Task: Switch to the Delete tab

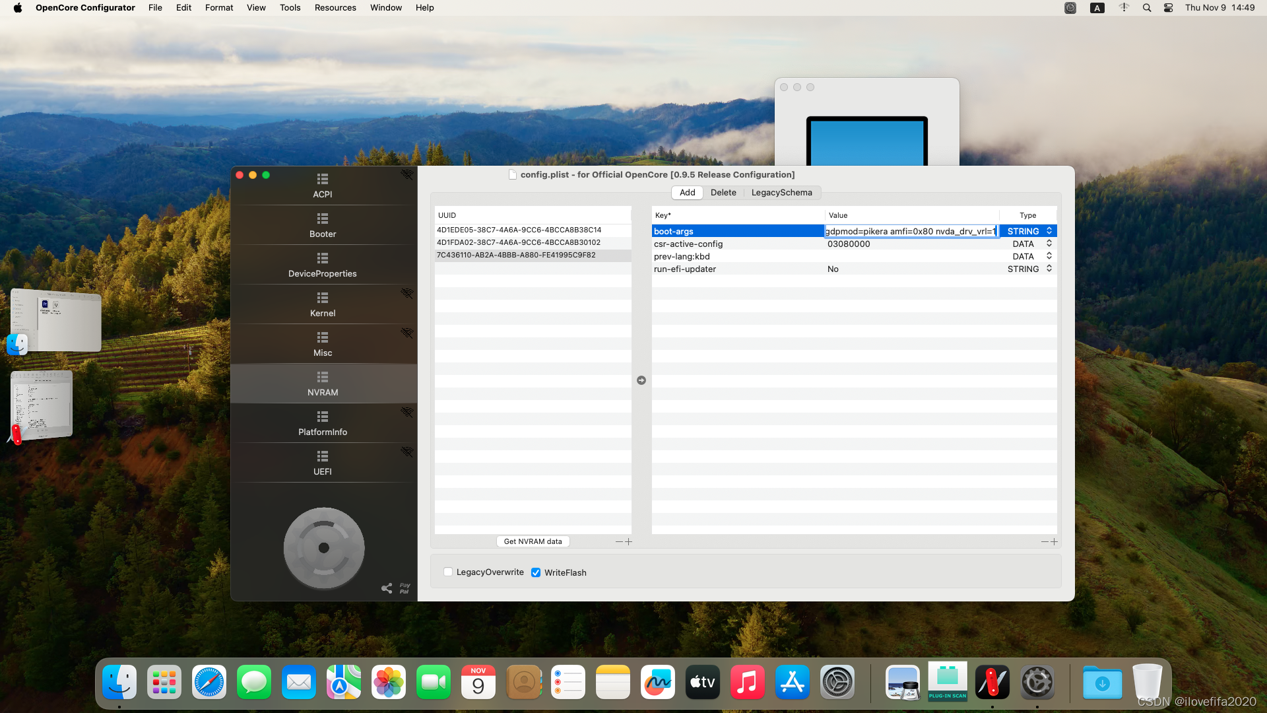Action: coord(723,193)
